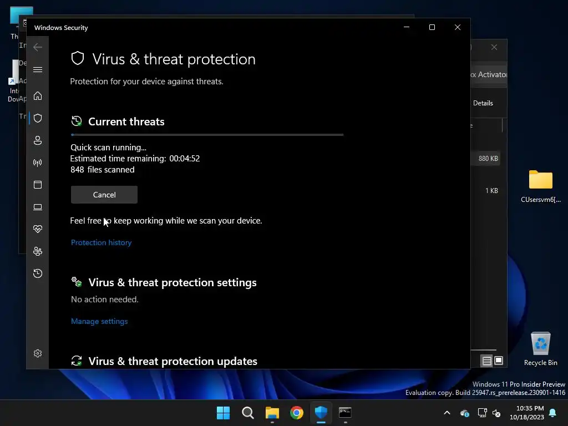The width and height of the screenshot is (568, 426).
Task: Open Family options icon
Action: click(x=38, y=251)
